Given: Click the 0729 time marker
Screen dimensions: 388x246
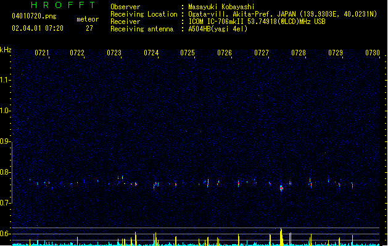Looking at the screenshot, I should coord(336,53).
